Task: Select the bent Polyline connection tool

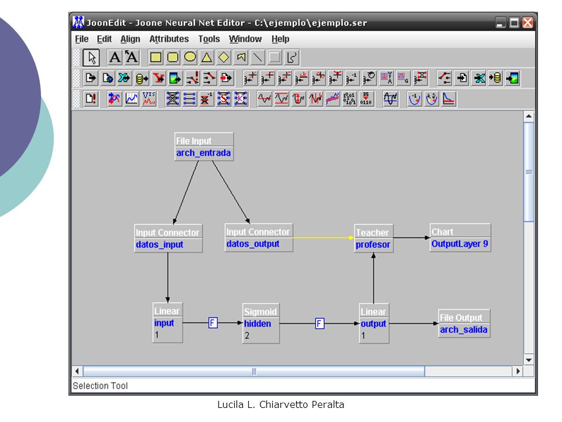Action: click(292, 57)
